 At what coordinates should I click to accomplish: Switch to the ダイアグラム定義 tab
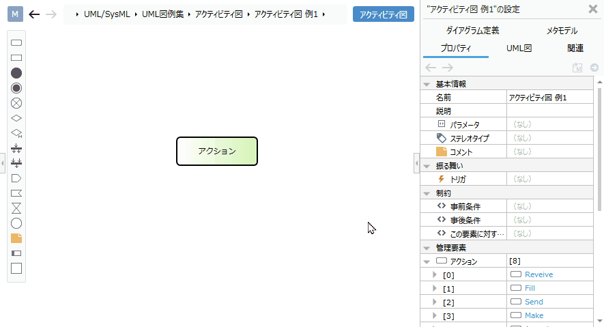click(472, 31)
